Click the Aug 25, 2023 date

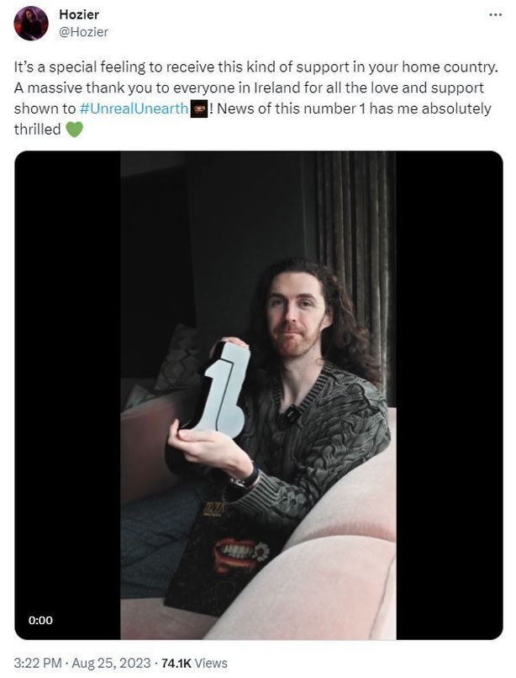pos(111,663)
